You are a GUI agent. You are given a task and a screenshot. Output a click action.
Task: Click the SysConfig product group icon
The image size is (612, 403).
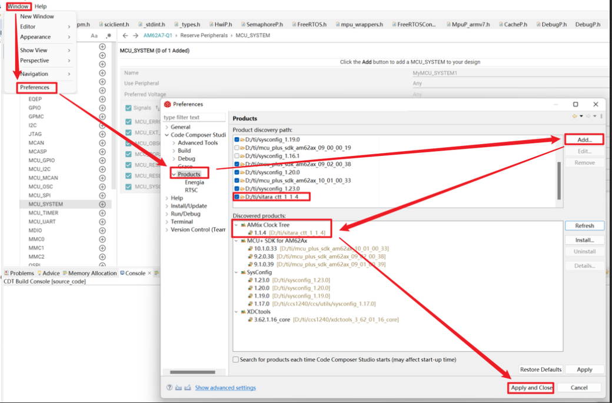[243, 272]
